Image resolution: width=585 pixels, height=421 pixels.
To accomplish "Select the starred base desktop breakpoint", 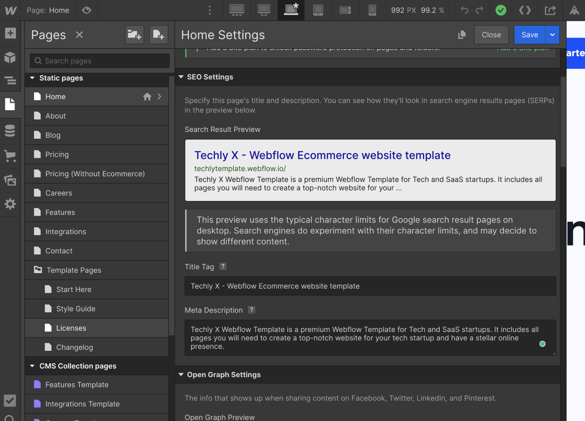I will [291, 10].
